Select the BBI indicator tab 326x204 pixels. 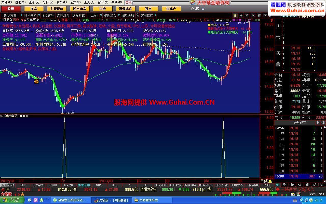(23, 185)
